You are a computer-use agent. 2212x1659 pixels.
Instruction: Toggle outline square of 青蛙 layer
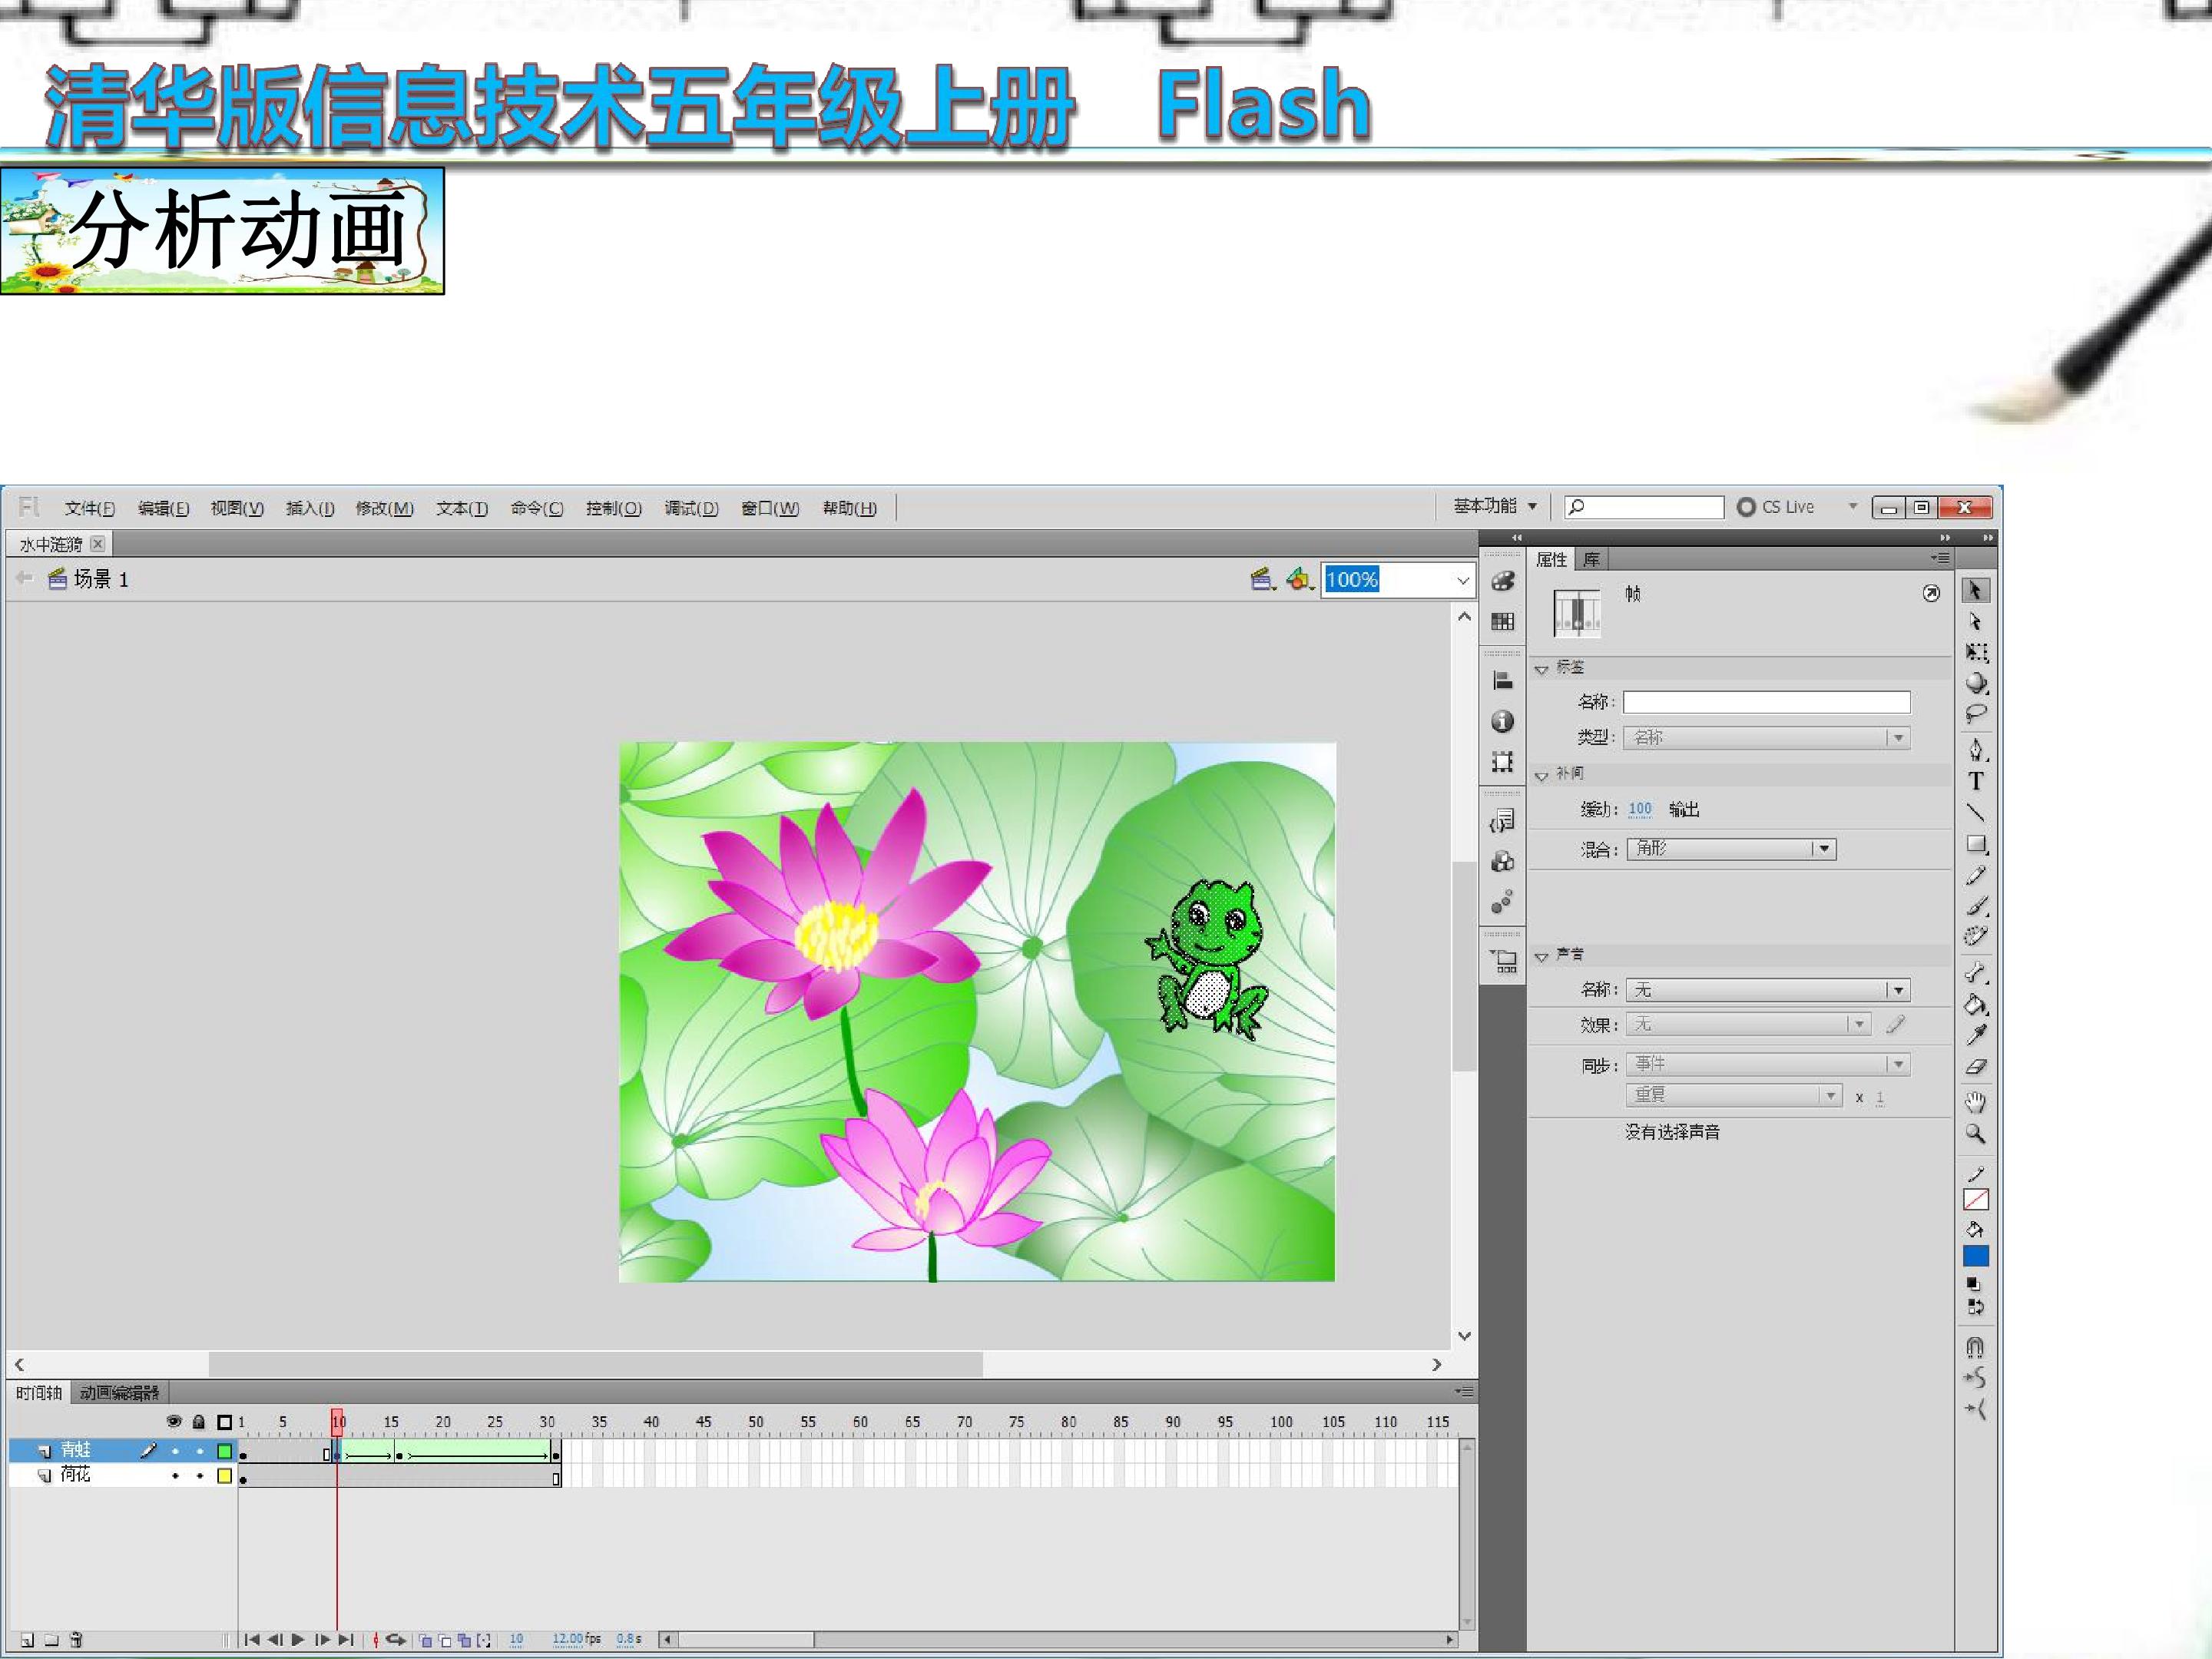point(225,1451)
